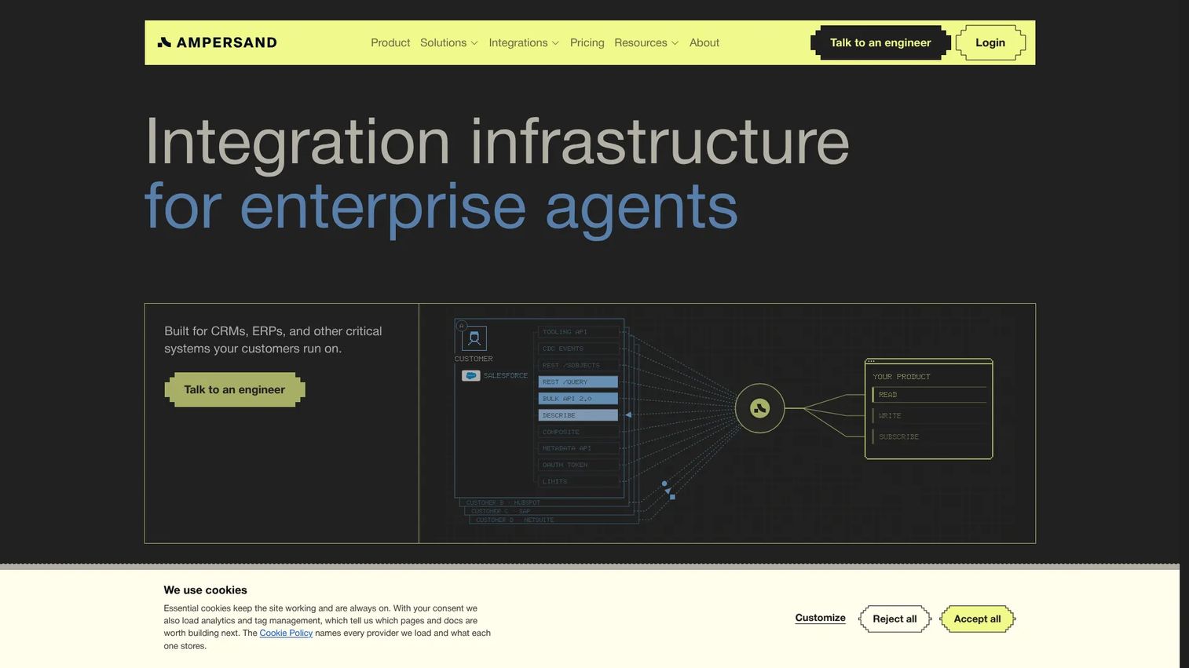
Task: Expand the Solutions dropdown
Action: (x=449, y=42)
